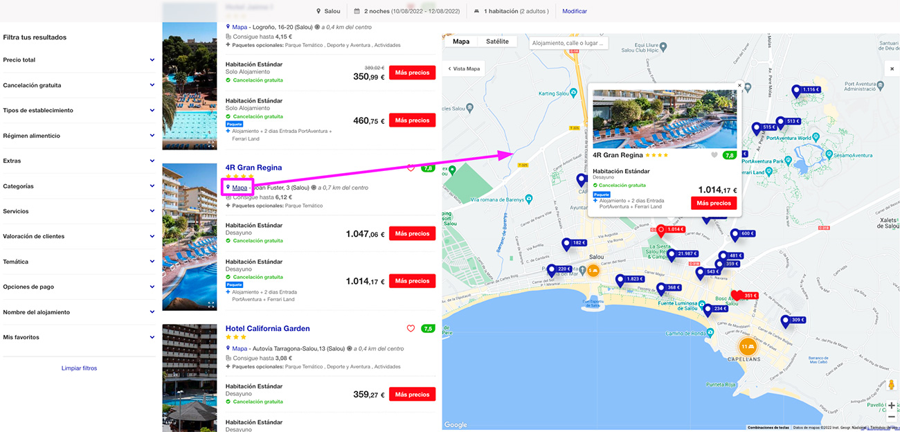Image resolution: width=900 pixels, height=432 pixels.
Task: Open the 4R Gran Regina hotel title
Action: [253, 168]
